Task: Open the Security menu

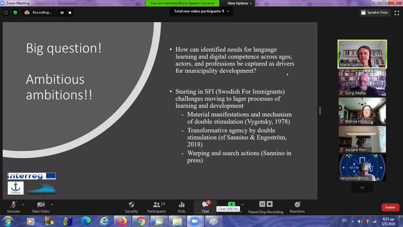Action: (x=131, y=207)
